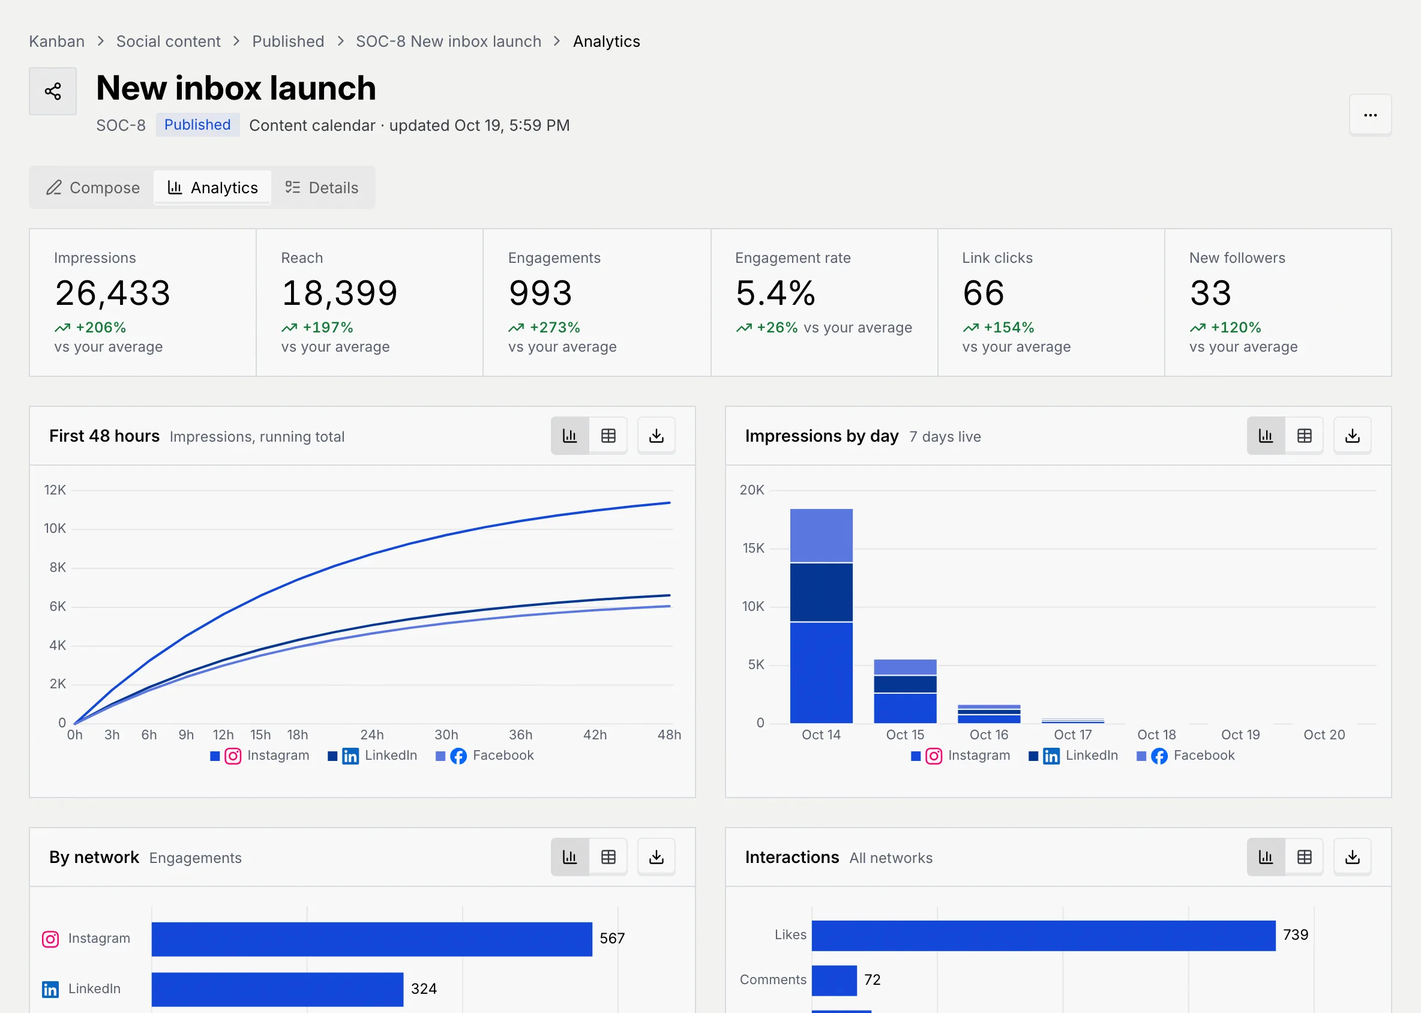Open the Details tab
The height and width of the screenshot is (1013, 1421).
point(322,187)
